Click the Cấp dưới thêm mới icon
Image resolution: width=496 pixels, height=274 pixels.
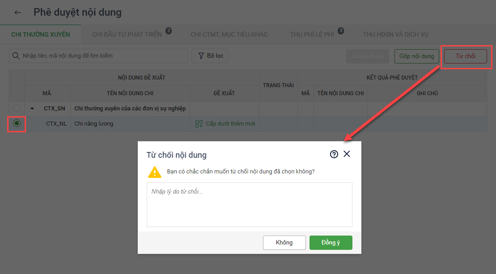199,124
